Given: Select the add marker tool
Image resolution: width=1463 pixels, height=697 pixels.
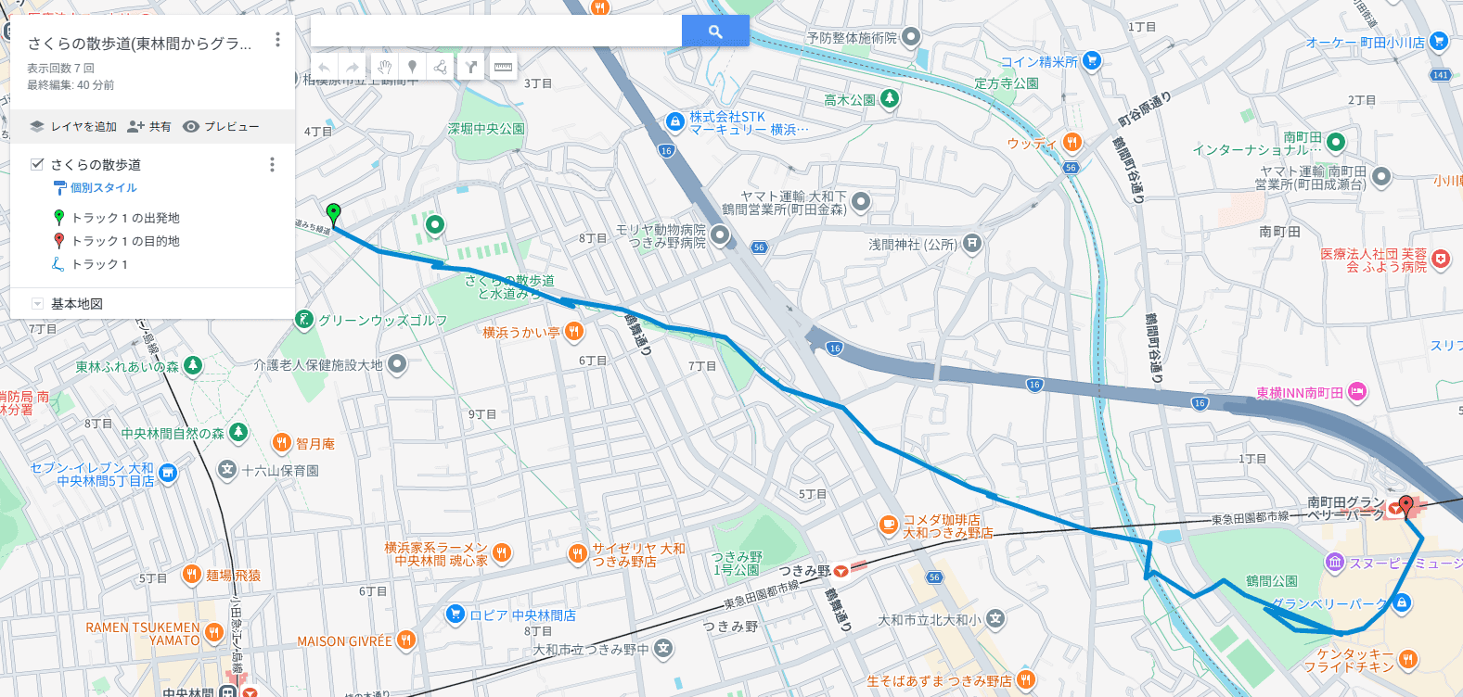Looking at the screenshot, I should (x=412, y=67).
